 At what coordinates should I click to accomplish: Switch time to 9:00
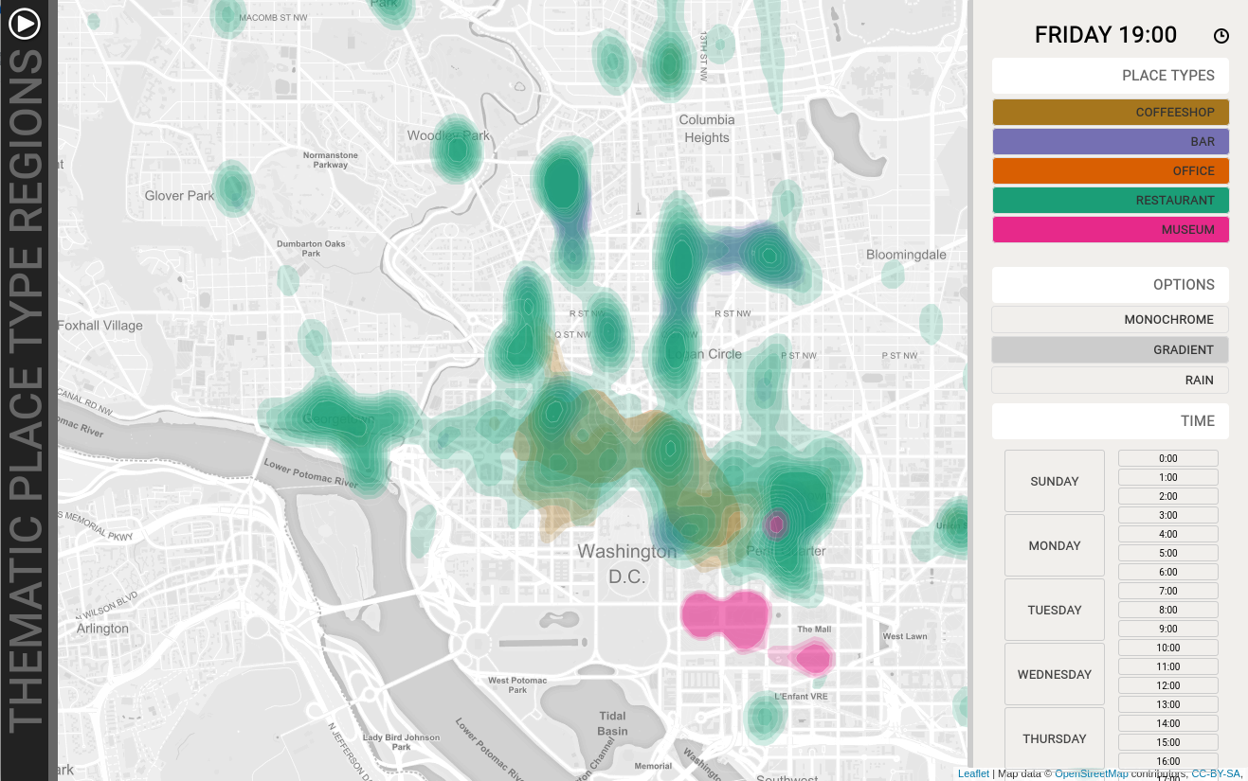1168,629
